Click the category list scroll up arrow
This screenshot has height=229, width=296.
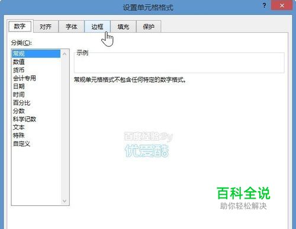pos(65,54)
